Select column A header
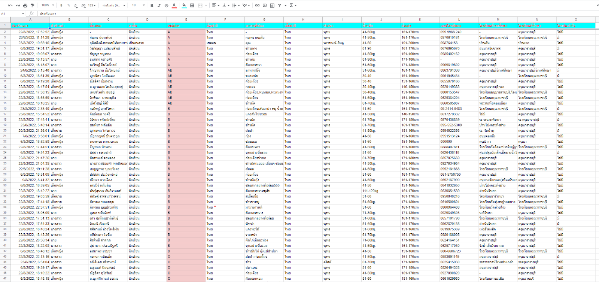Viewport: 599px width, 282px height. (30, 19)
